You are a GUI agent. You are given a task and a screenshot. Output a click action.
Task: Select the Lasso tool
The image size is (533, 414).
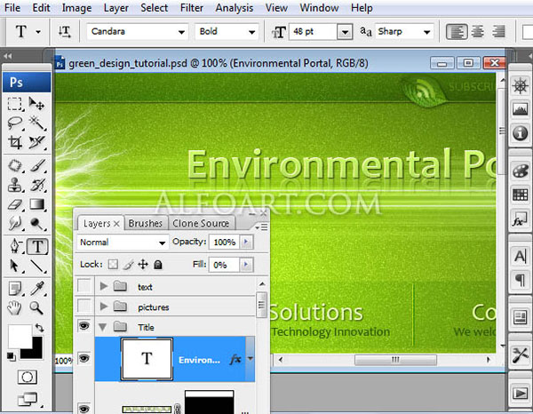click(x=14, y=123)
